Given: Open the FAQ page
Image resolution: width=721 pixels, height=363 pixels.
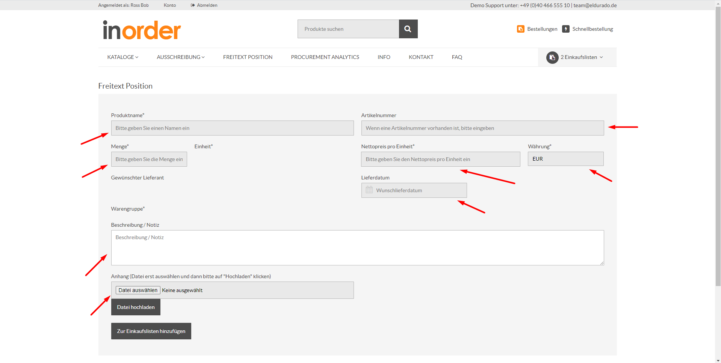Looking at the screenshot, I should (457, 57).
